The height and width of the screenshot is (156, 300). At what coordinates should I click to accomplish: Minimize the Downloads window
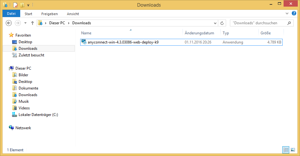tap(271, 4)
